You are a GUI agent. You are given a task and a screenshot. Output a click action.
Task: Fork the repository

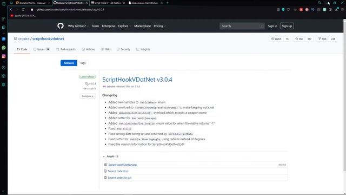[322, 39]
